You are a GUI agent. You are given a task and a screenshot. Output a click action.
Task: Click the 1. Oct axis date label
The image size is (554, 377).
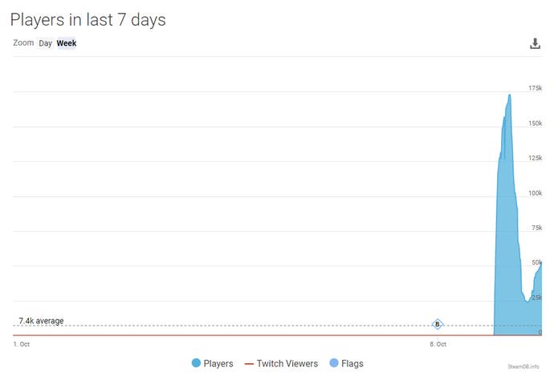pos(22,344)
